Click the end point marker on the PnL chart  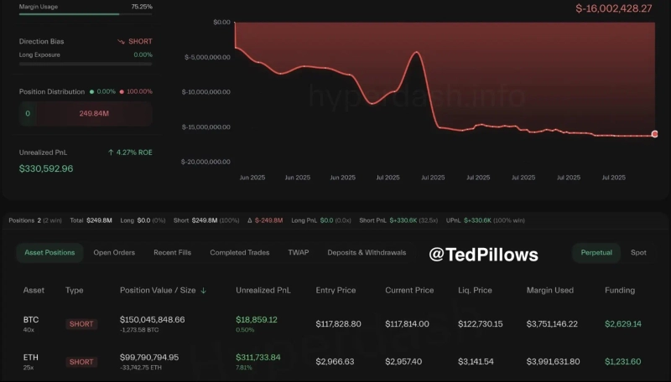[x=654, y=134]
